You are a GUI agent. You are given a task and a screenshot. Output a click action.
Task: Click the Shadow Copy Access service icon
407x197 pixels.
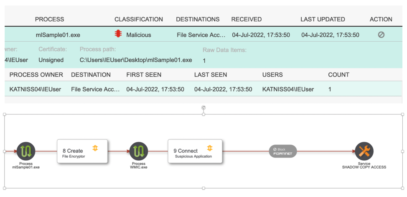[x=364, y=151]
